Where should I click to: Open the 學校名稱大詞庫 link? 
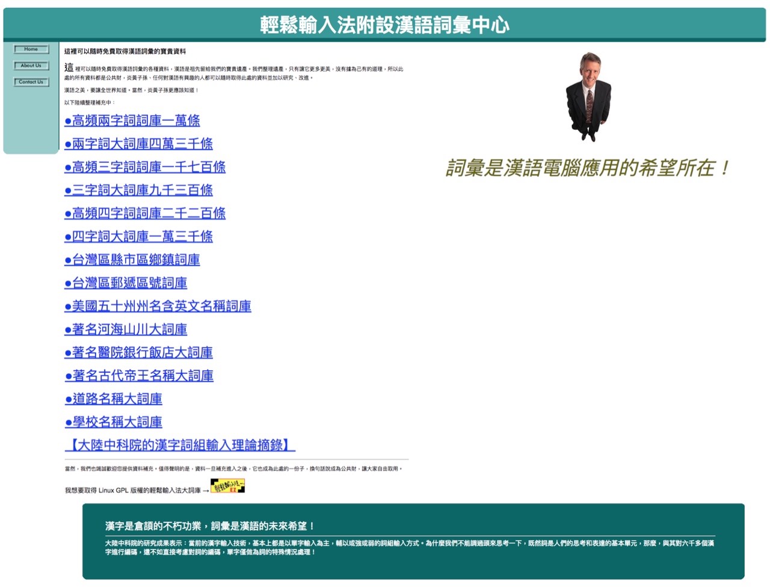point(114,423)
